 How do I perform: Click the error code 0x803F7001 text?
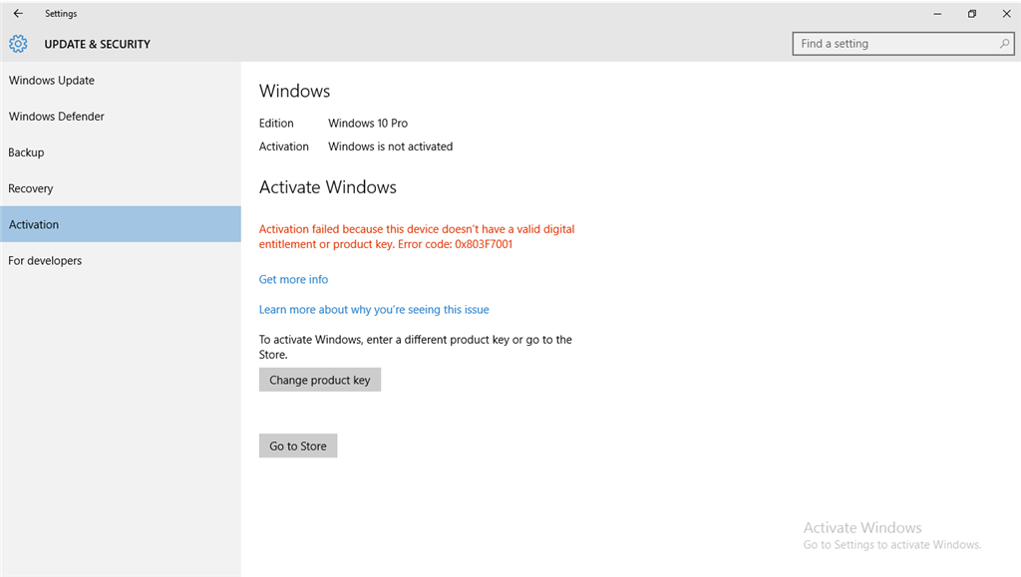coord(484,244)
